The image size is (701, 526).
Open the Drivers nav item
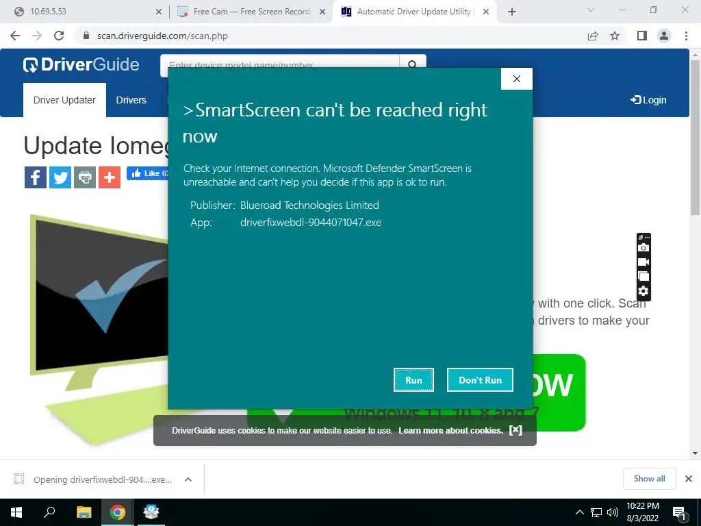pyautogui.click(x=131, y=100)
